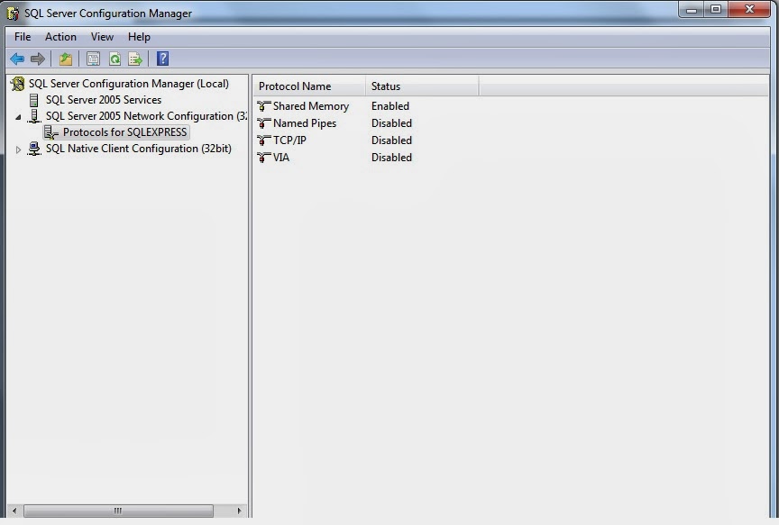The width and height of the screenshot is (779, 525).
Task: Click the tree pane scroll left arrow
Action: [x=14, y=511]
